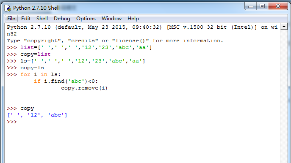Click the 'Python 2.7.10 Shell' window title
The width and height of the screenshot is (291, 163).
click(36, 8)
